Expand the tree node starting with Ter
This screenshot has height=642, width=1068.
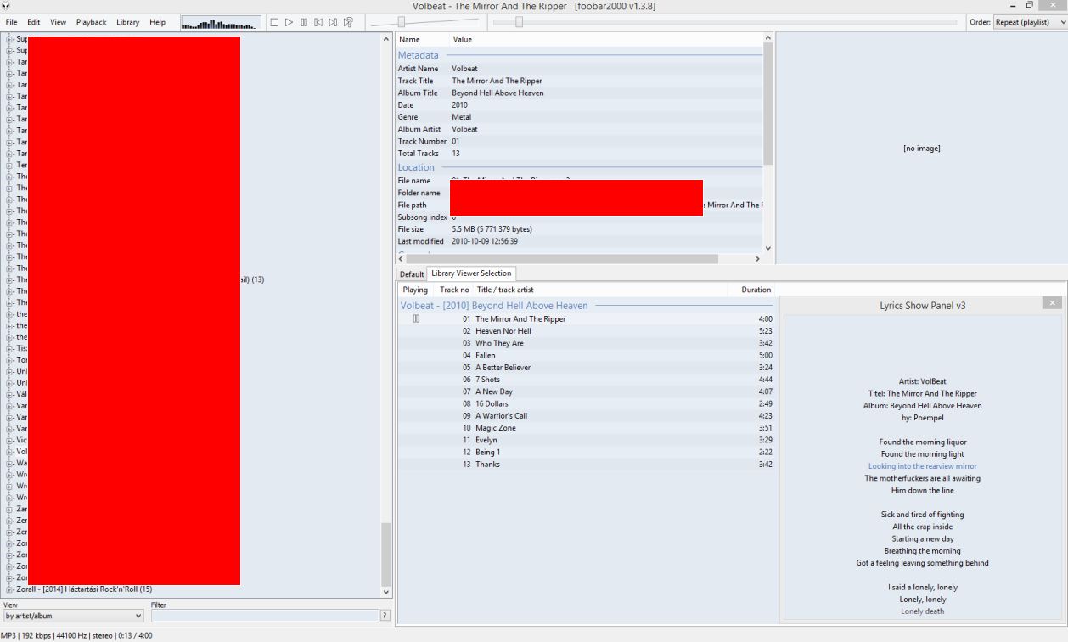[10, 165]
